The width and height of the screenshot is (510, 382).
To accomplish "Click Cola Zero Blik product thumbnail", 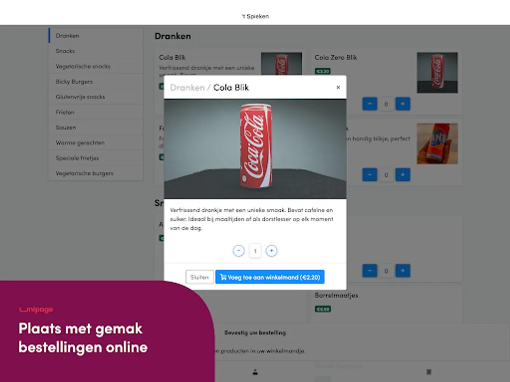I will pyautogui.click(x=437, y=73).
